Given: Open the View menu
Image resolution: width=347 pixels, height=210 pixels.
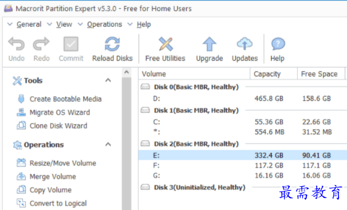Looking at the screenshot, I should click(64, 25).
